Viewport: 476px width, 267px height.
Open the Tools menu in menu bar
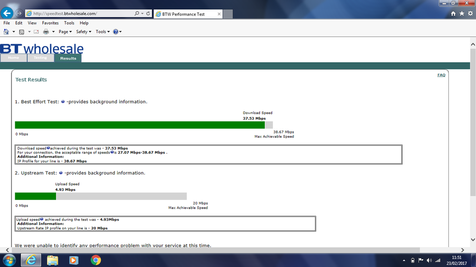tap(69, 23)
